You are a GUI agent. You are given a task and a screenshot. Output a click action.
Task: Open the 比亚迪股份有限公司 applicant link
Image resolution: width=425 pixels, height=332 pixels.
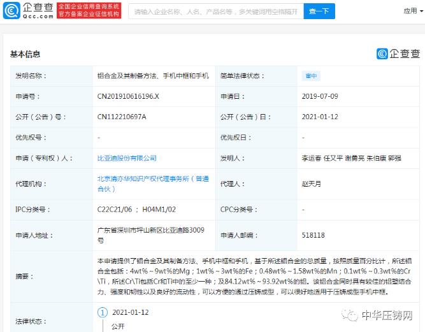[x=127, y=158]
